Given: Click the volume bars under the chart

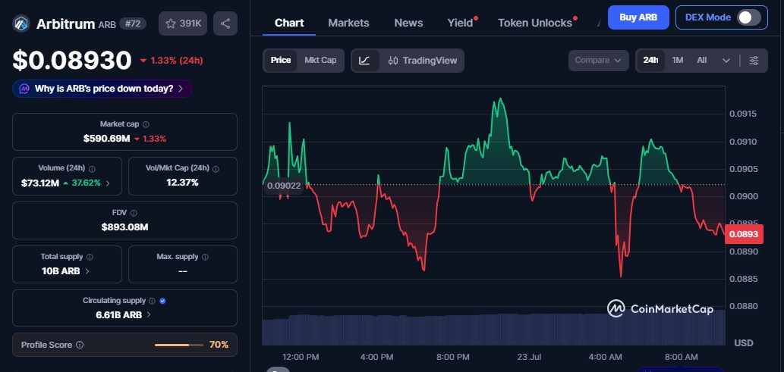Looking at the screenshot, I should 493,327.
